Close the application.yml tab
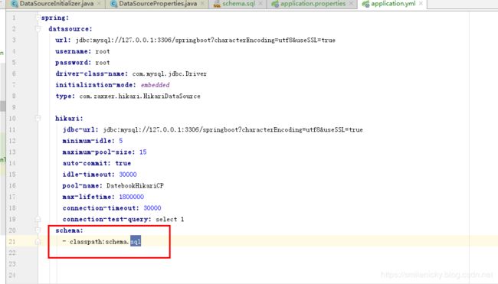 [421, 4]
